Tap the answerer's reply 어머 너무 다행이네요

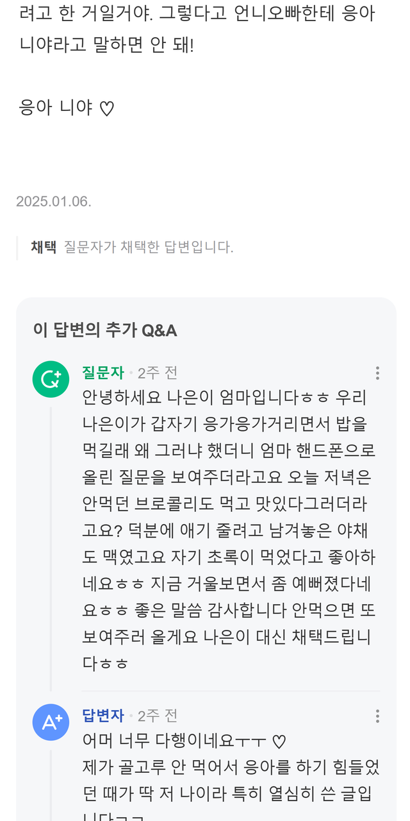click(x=173, y=741)
